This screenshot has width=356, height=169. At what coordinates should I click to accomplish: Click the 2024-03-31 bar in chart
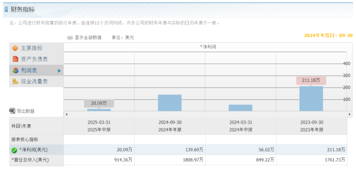pyautogui.click(x=241, y=108)
